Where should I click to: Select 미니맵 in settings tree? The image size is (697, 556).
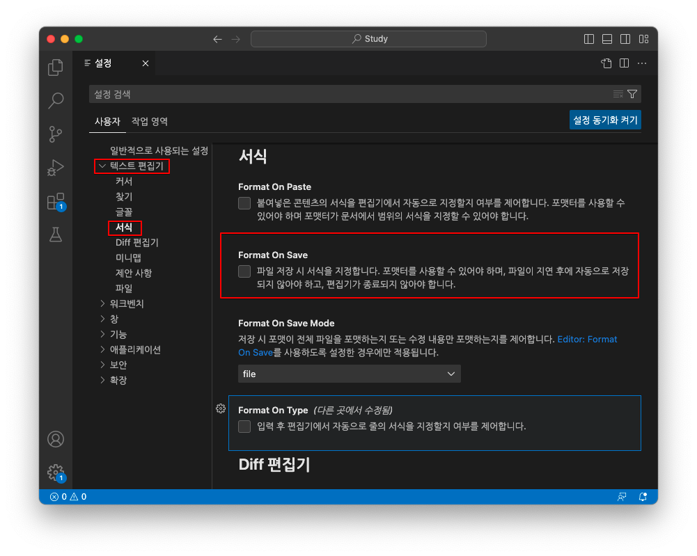point(128,257)
